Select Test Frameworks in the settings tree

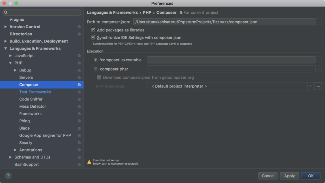35,92
